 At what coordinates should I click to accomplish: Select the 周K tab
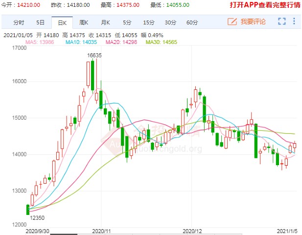[84, 22]
